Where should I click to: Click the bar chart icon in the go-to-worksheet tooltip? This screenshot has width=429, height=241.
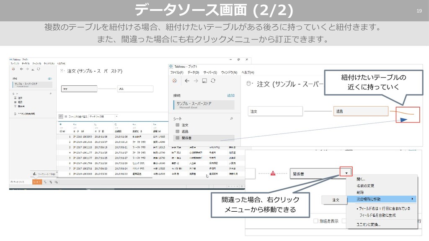point(34,174)
